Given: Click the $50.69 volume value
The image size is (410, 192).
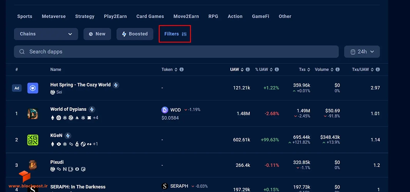Looking at the screenshot, I should click(333, 111).
